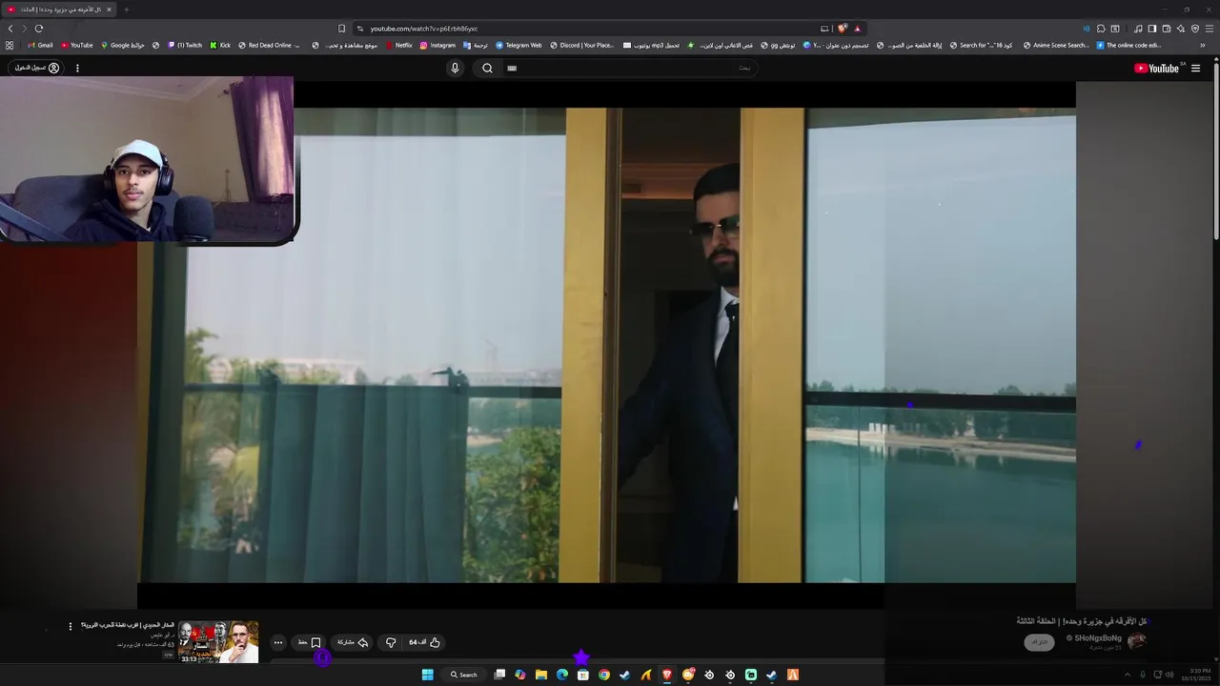
Task: Click the browser back arrow
Action: 10,29
